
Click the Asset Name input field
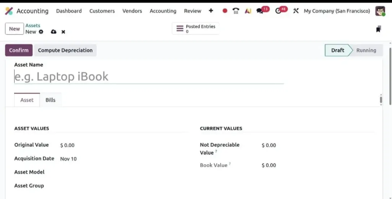pos(149,77)
